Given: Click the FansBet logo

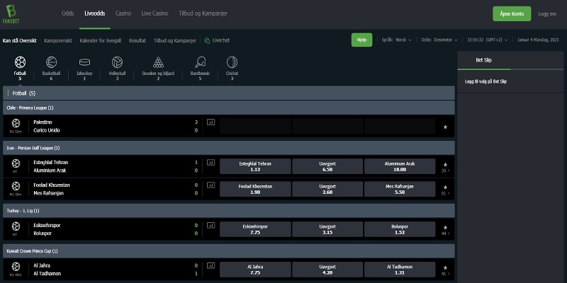Looking at the screenshot, I should click(11, 14).
